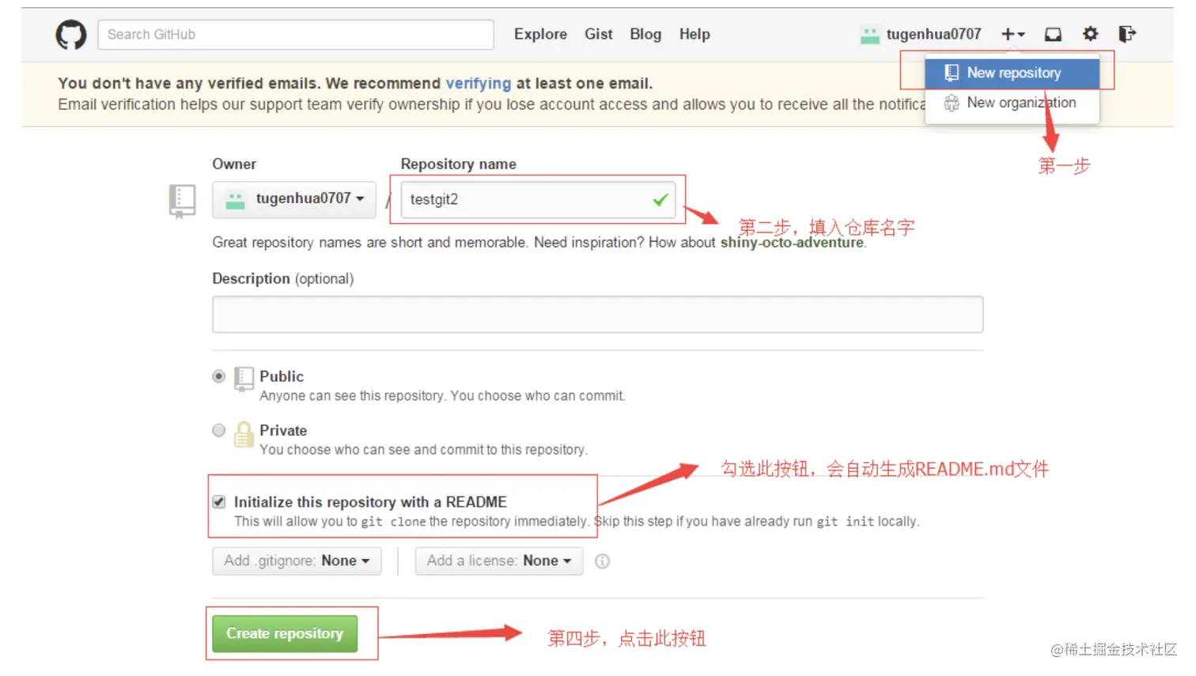Viewport: 1196px width, 676px height.
Task: Click the Repository name input field
Action: point(539,199)
